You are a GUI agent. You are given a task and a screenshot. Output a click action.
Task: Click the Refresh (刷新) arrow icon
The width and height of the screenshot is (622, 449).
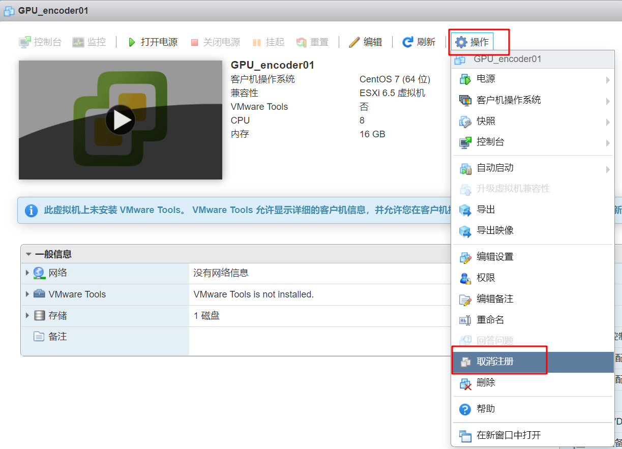pos(407,42)
